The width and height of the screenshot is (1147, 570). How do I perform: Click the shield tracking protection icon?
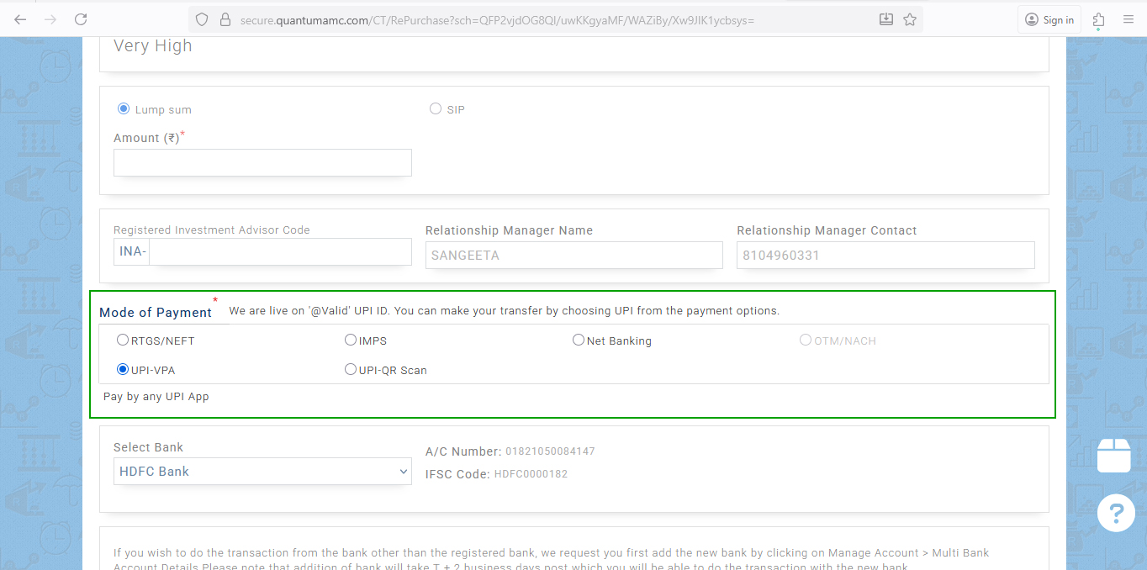point(201,19)
